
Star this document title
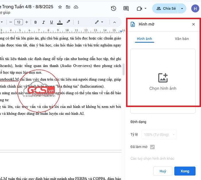(x=60, y=7)
